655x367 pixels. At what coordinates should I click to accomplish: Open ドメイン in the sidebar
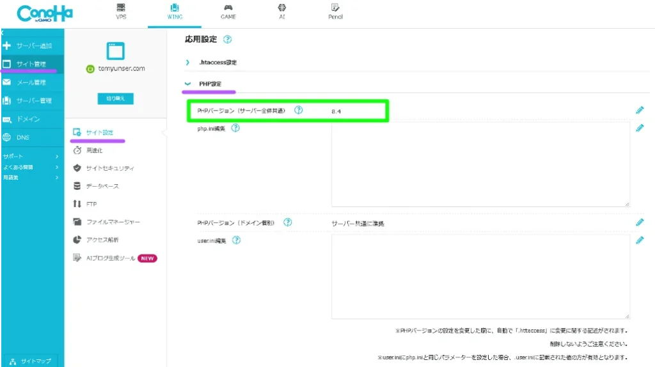33,119
